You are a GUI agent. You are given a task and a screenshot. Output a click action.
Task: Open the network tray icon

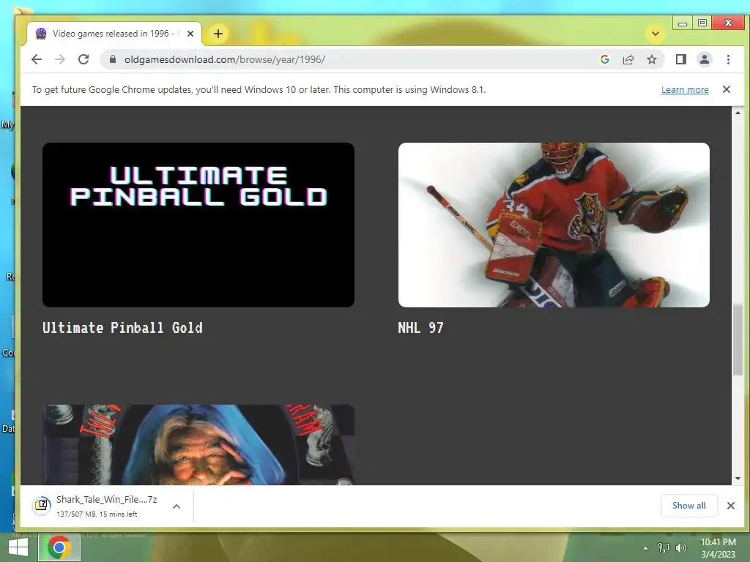663,548
